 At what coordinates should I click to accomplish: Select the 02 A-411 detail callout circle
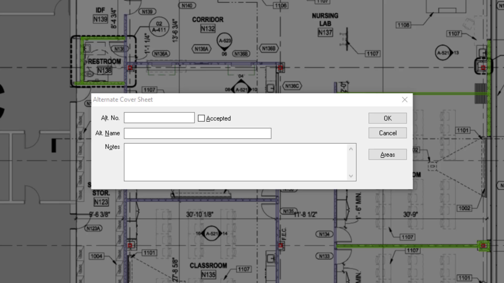click(x=159, y=27)
